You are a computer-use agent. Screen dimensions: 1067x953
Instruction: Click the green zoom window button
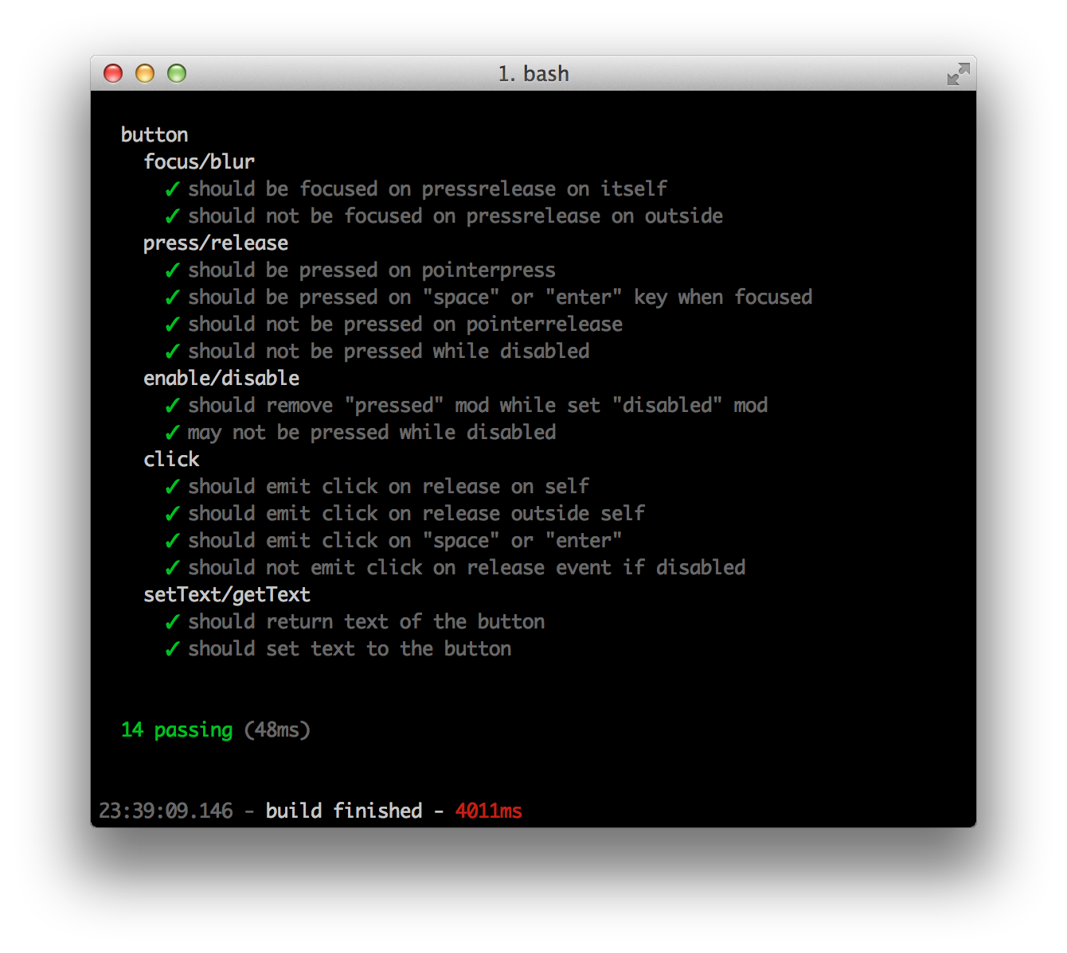coord(177,73)
